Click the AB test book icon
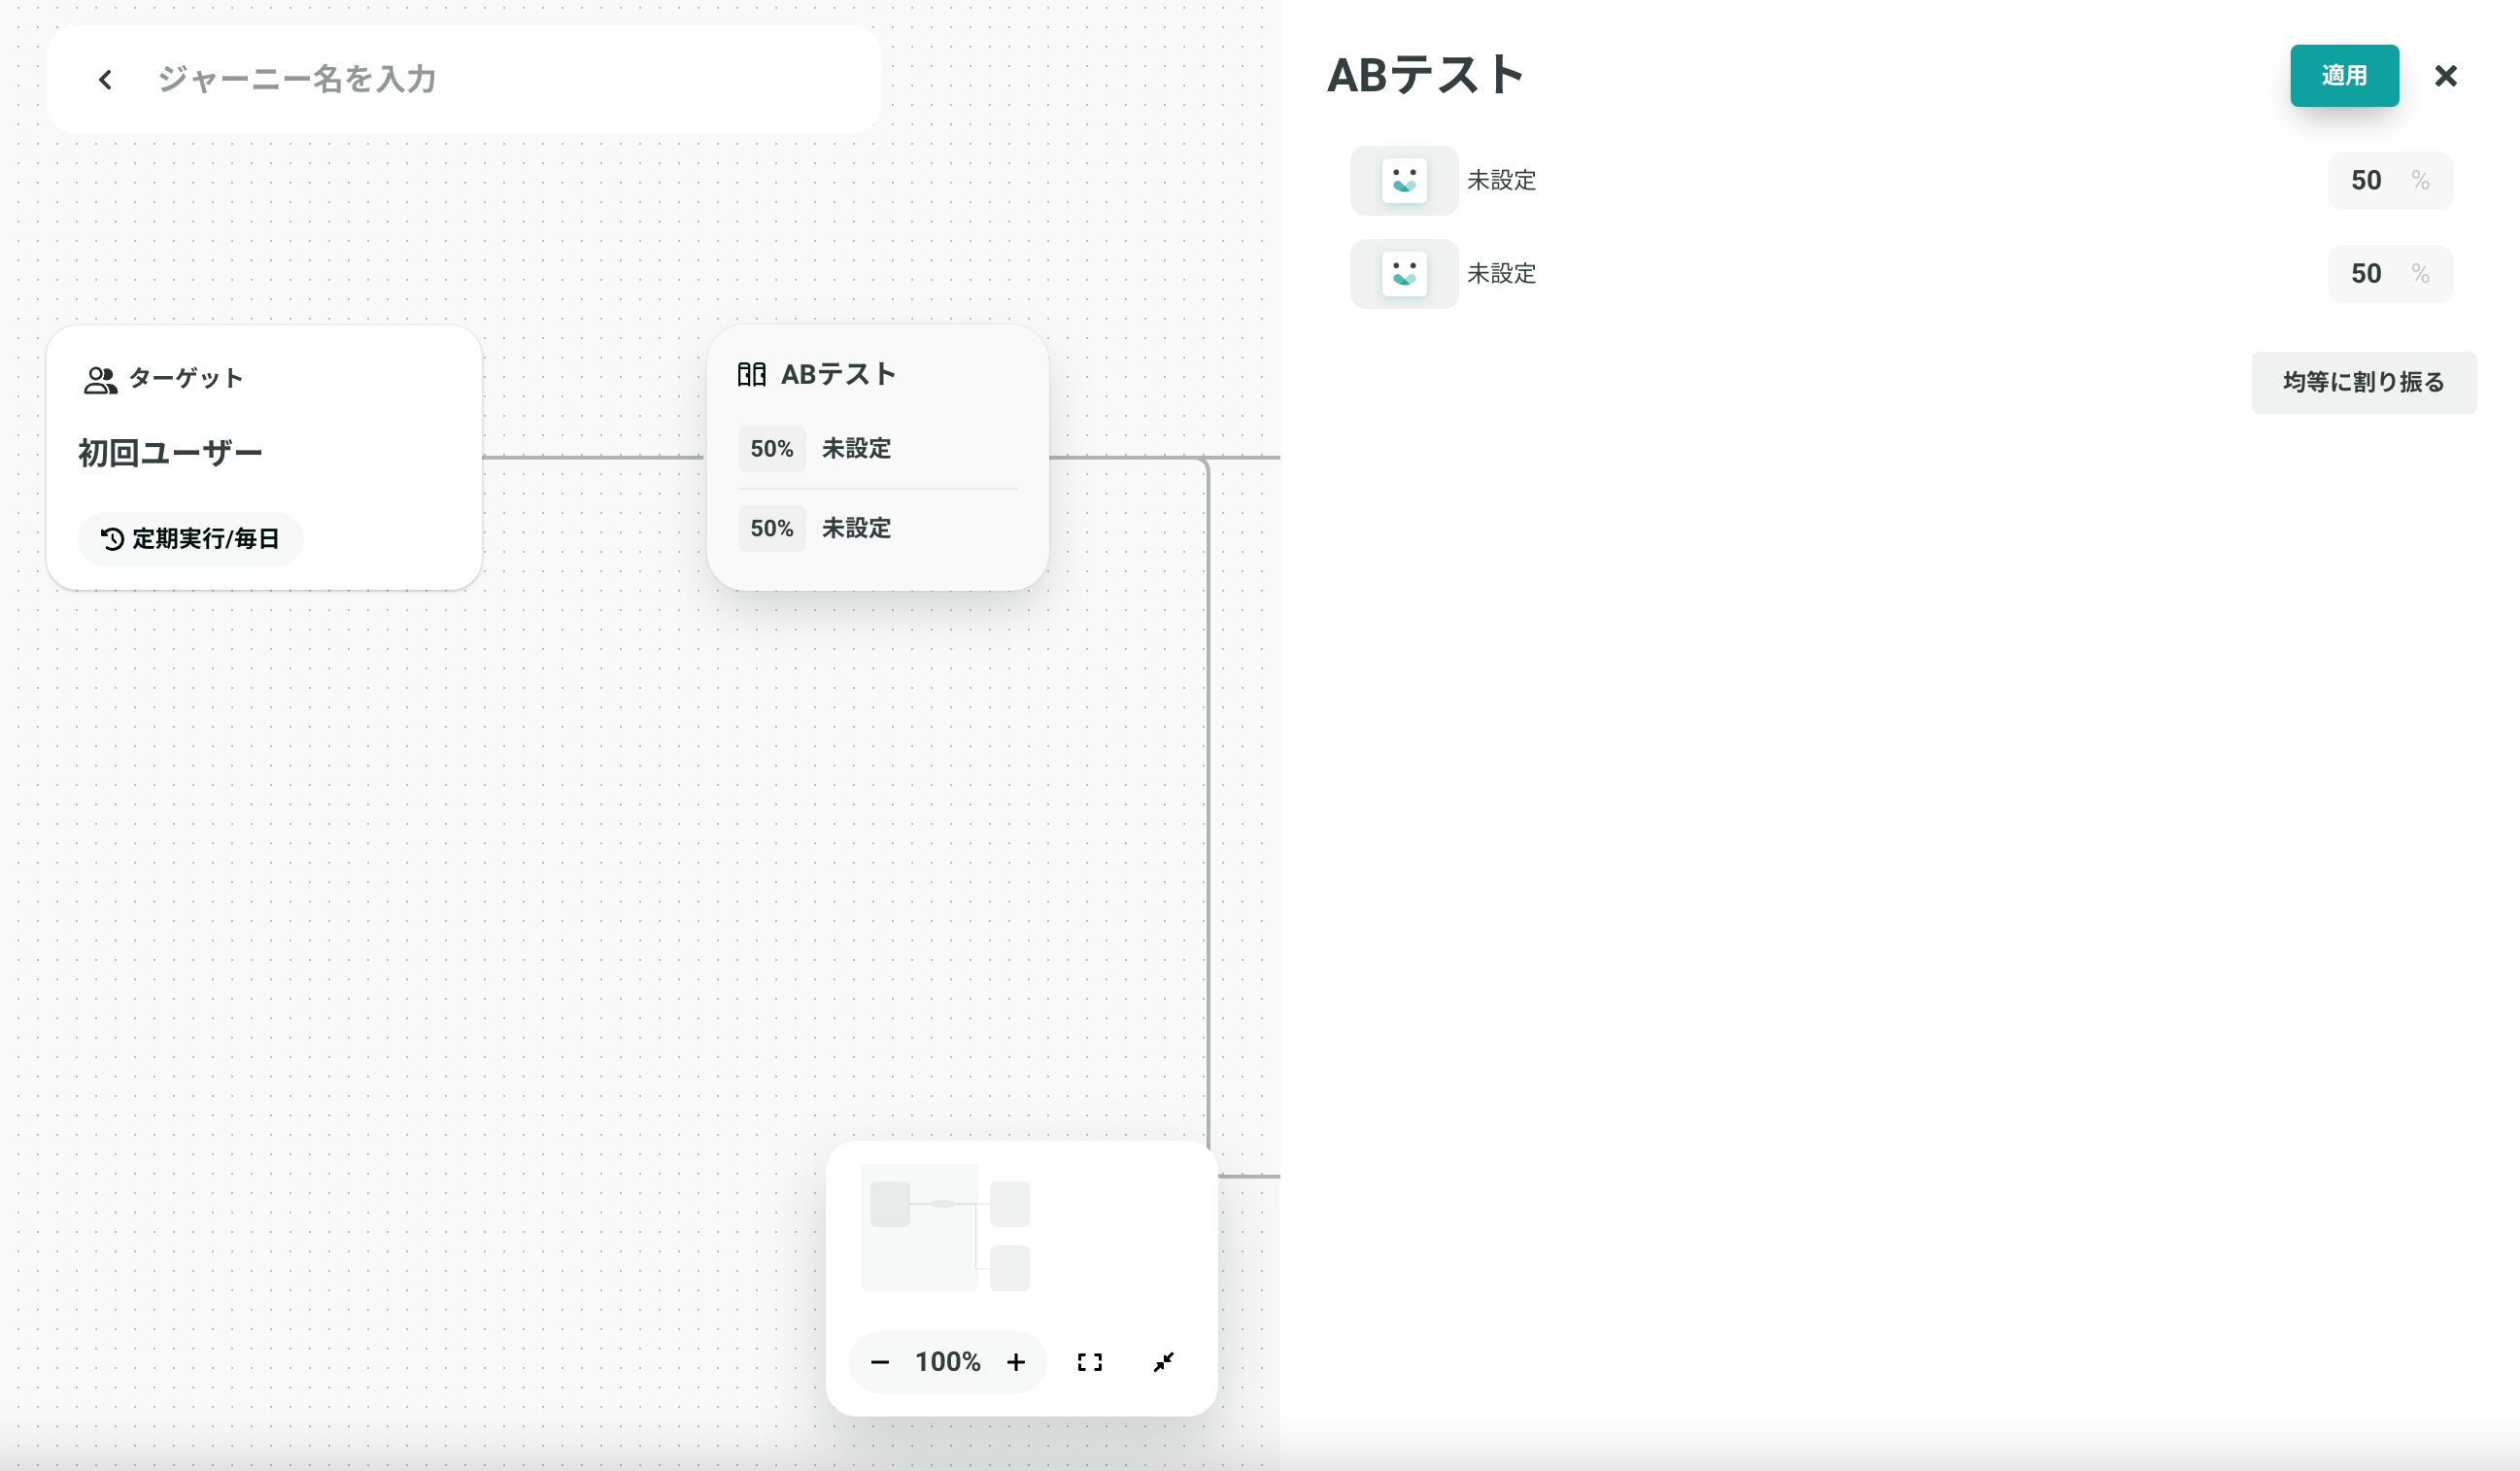Screen dimensions: 2520x1471 point(752,375)
